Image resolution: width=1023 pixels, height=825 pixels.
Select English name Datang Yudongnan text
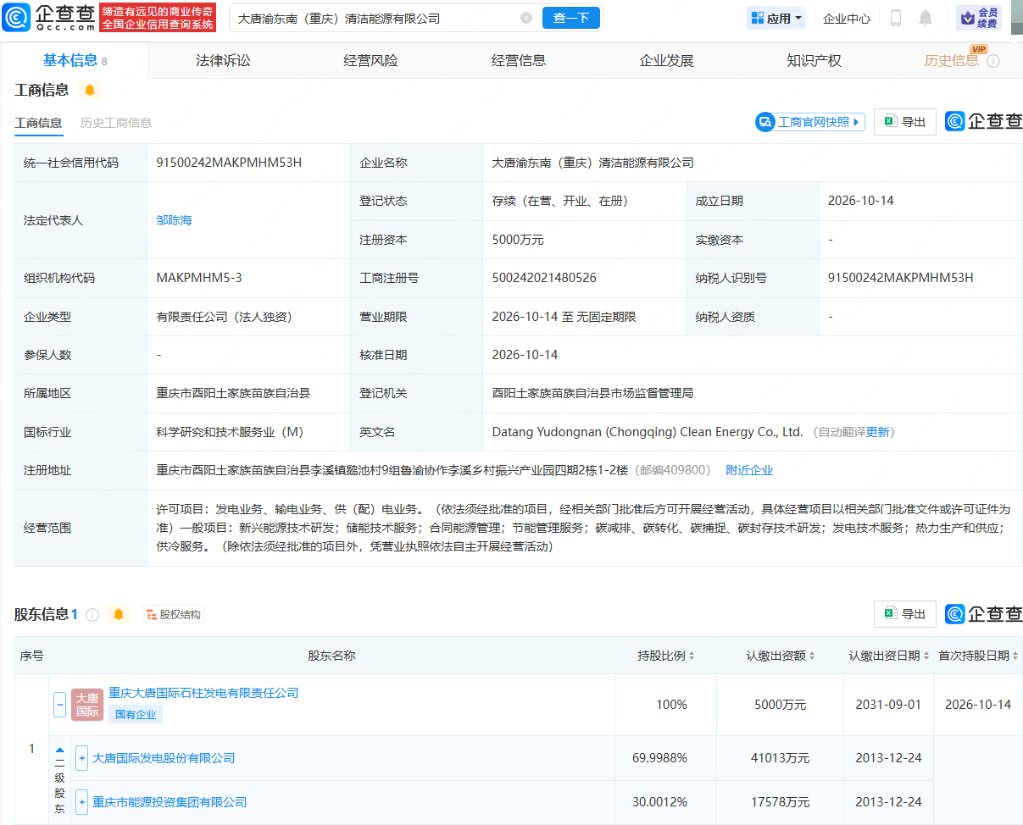click(x=648, y=432)
